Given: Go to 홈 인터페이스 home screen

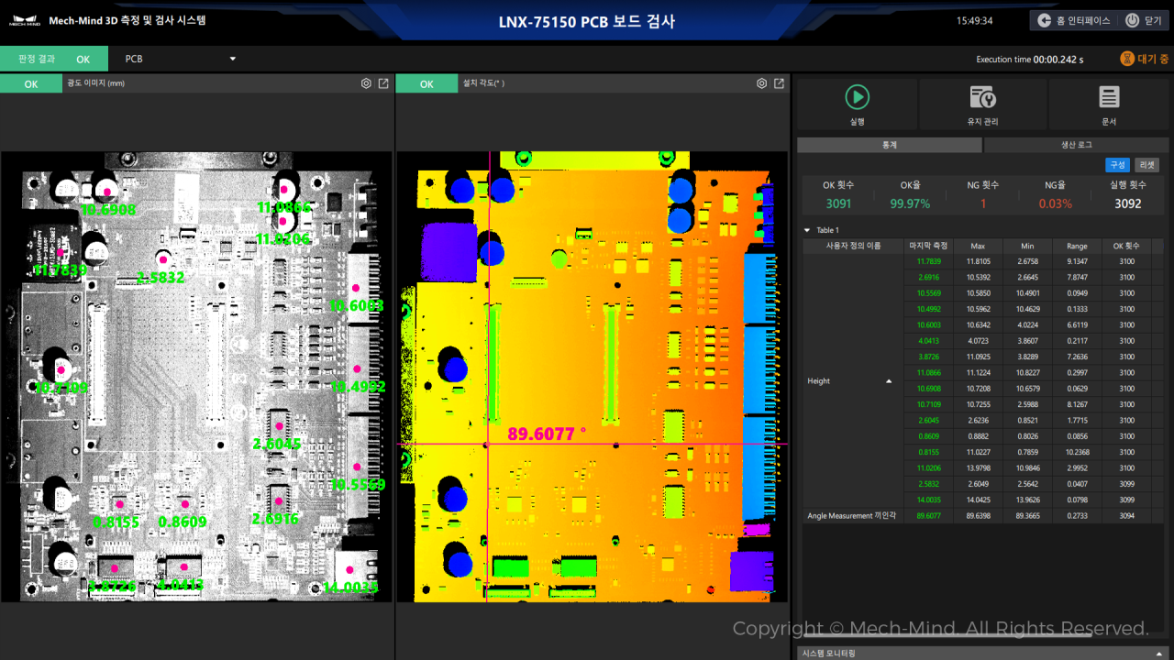Looking at the screenshot, I should (1073, 20).
